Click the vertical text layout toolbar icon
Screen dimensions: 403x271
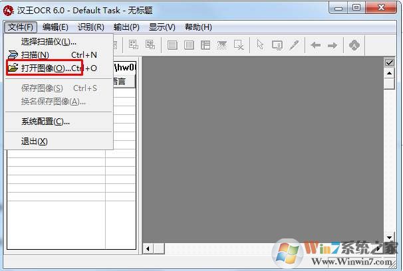tap(189, 45)
